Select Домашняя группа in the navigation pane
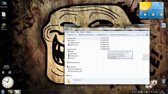The width and height of the screenshot is (168, 94). (x=74, y=62)
